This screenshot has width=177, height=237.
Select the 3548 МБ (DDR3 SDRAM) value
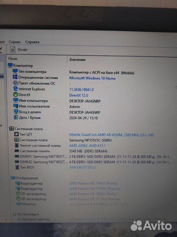click(x=88, y=151)
